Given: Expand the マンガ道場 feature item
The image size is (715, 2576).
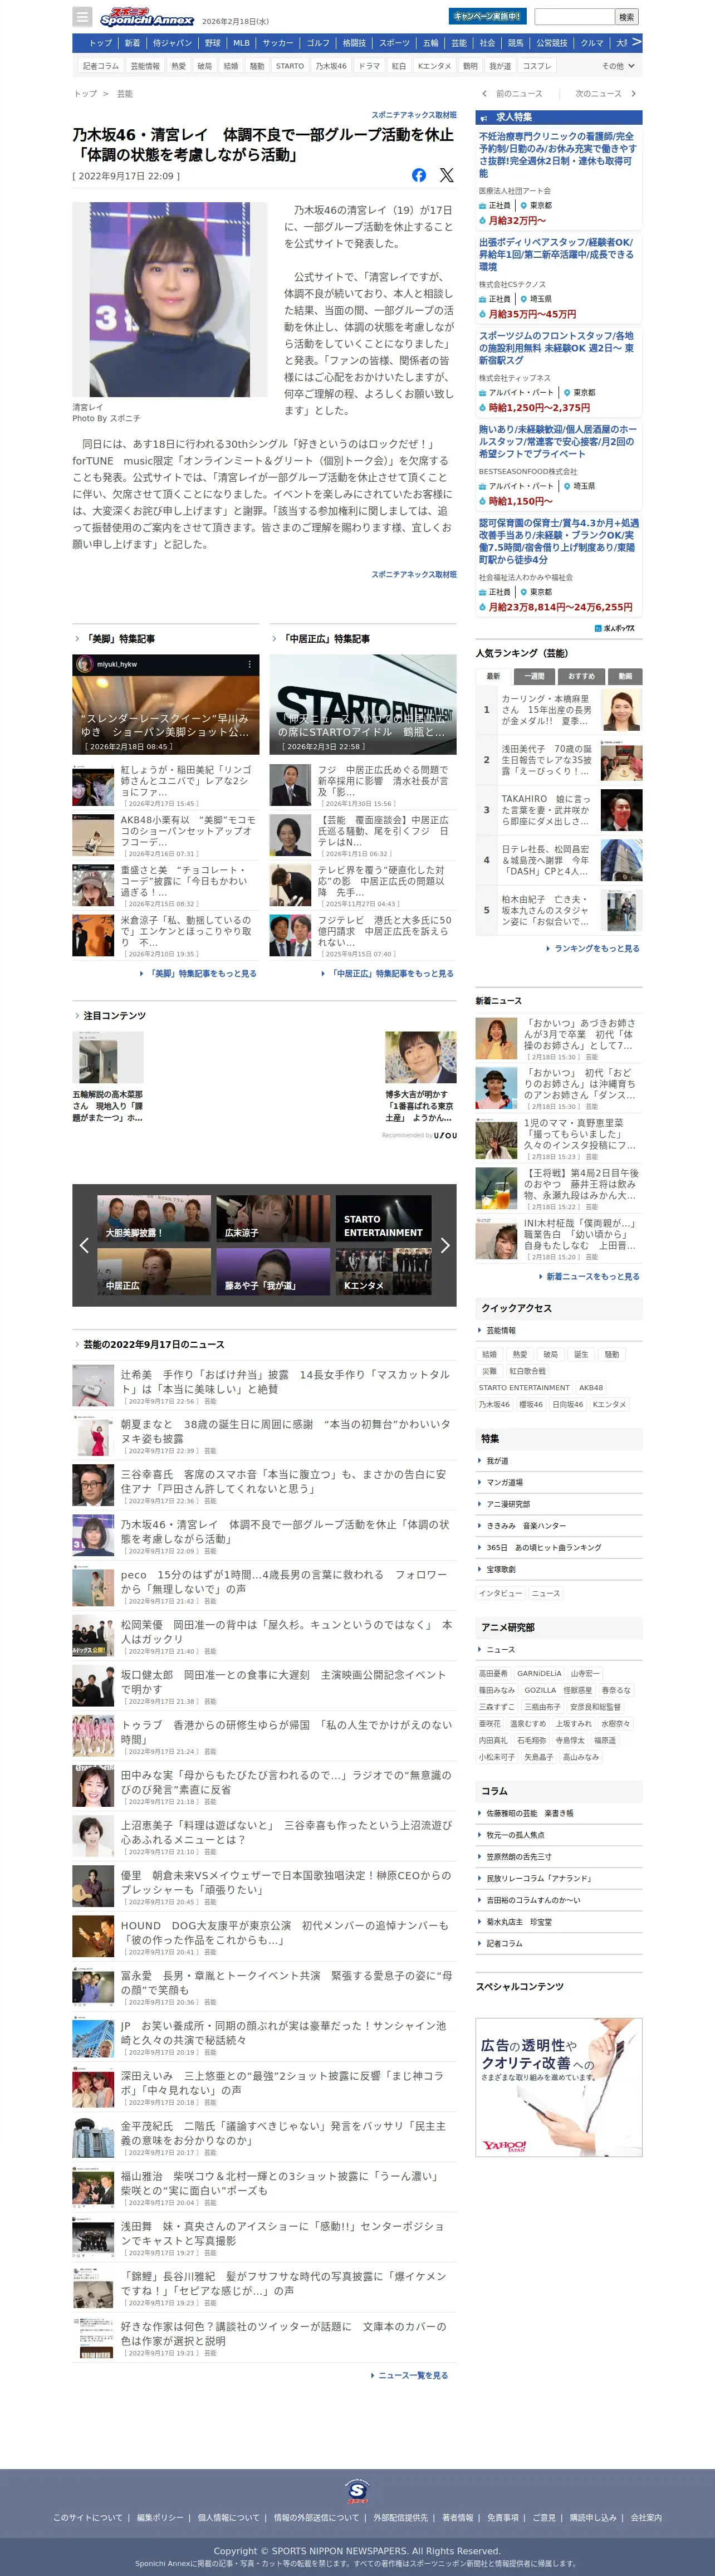Looking at the screenshot, I should pyautogui.click(x=558, y=1482).
